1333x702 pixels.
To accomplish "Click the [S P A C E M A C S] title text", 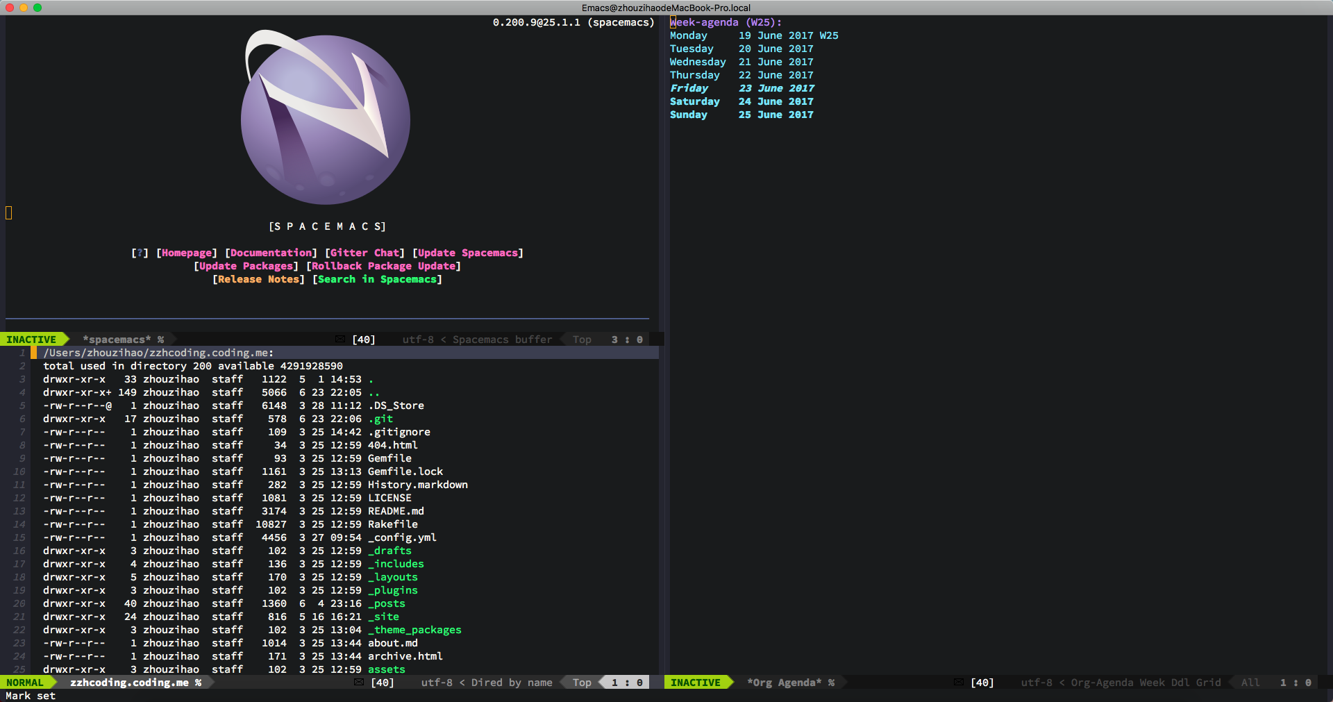I will (327, 226).
